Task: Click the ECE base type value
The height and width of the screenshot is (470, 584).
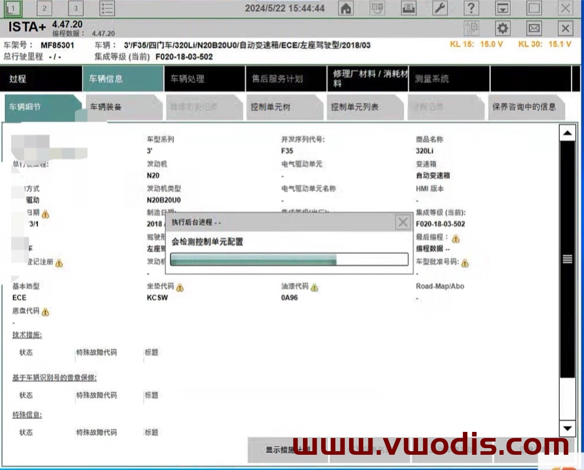Action: point(19,298)
